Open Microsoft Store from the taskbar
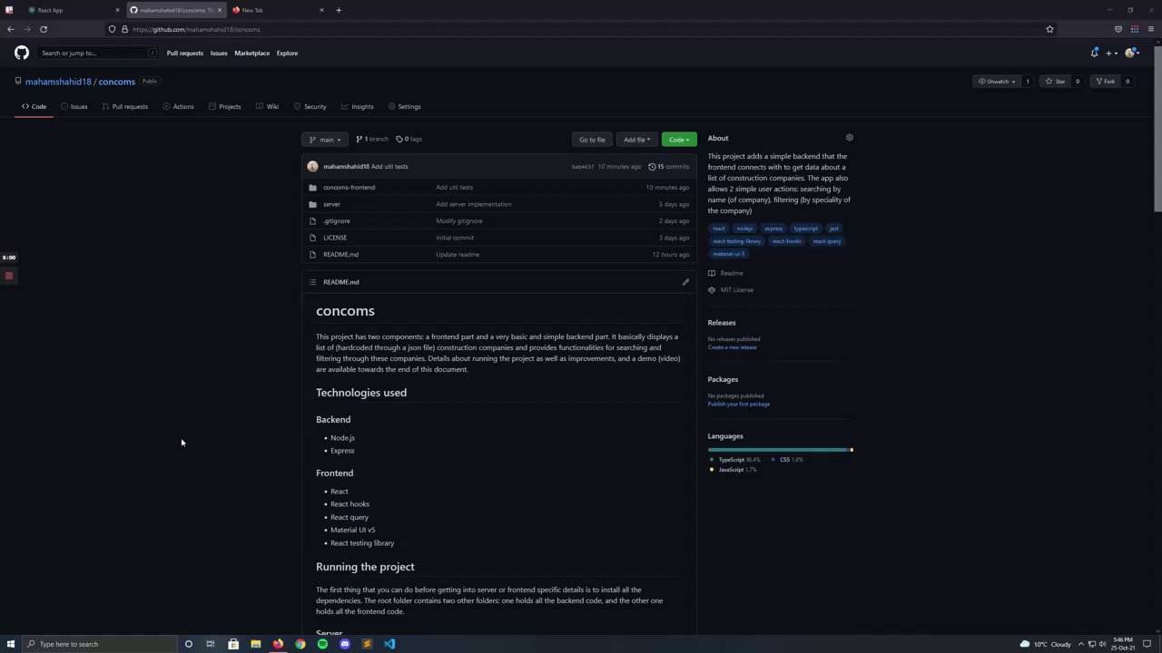 tap(233, 644)
